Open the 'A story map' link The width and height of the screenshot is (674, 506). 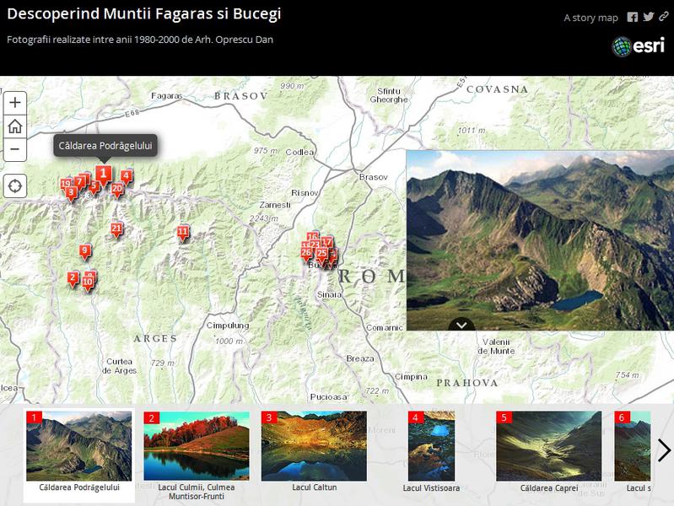[x=590, y=18]
